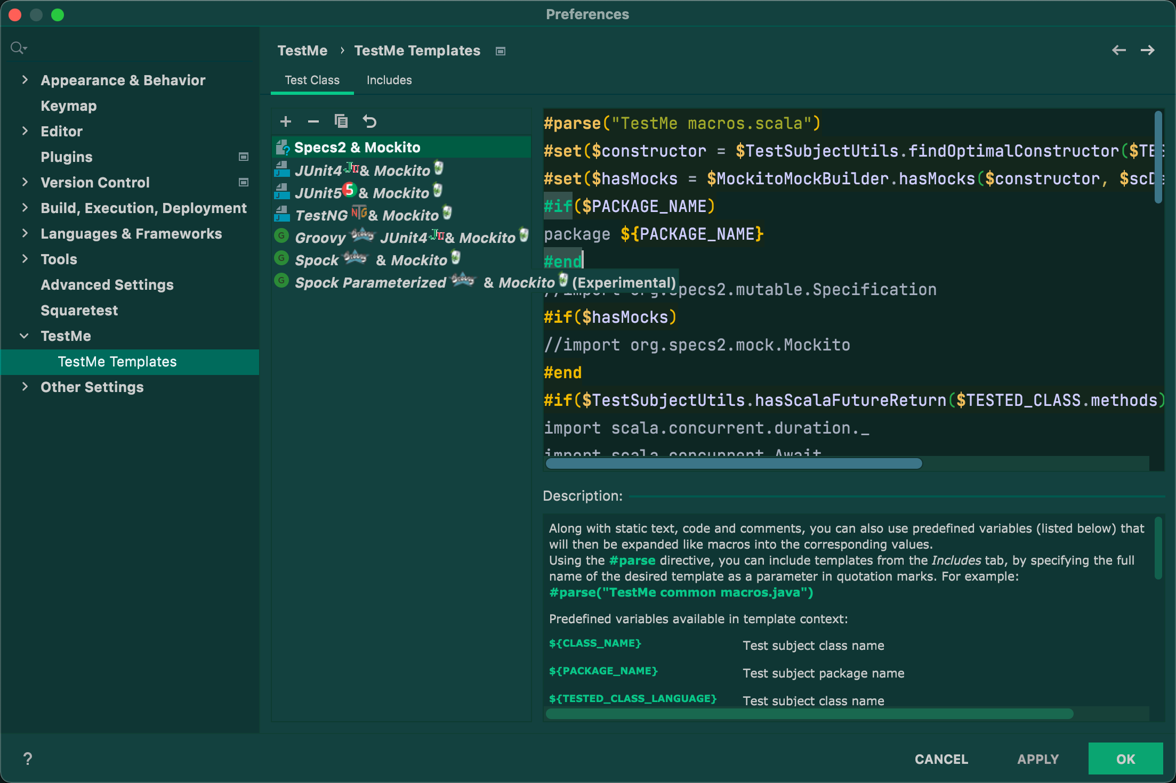This screenshot has height=783, width=1176.
Task: Click the navigate back arrow icon
Action: tap(1119, 51)
